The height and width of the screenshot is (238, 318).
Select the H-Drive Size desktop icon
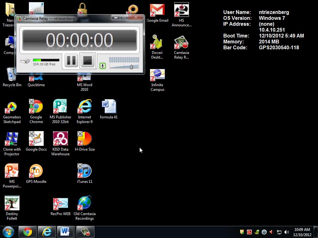[84, 141]
